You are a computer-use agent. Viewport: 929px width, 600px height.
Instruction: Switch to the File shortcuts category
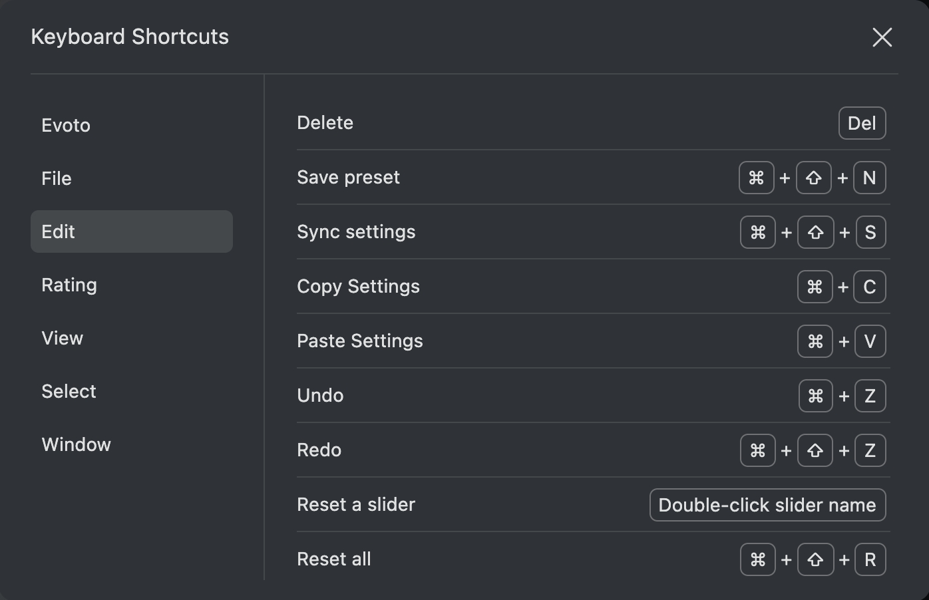click(57, 178)
